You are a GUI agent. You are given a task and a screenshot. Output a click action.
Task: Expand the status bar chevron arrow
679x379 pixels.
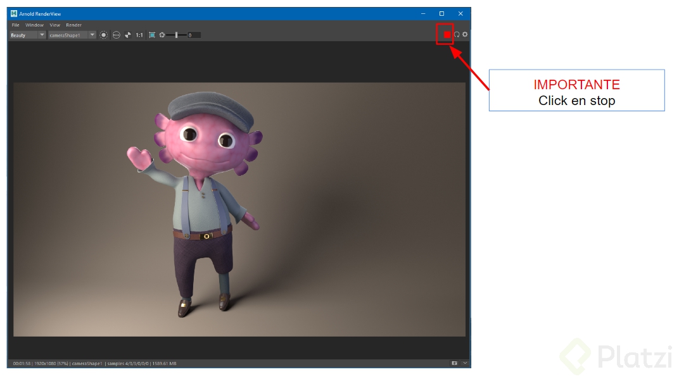465,363
